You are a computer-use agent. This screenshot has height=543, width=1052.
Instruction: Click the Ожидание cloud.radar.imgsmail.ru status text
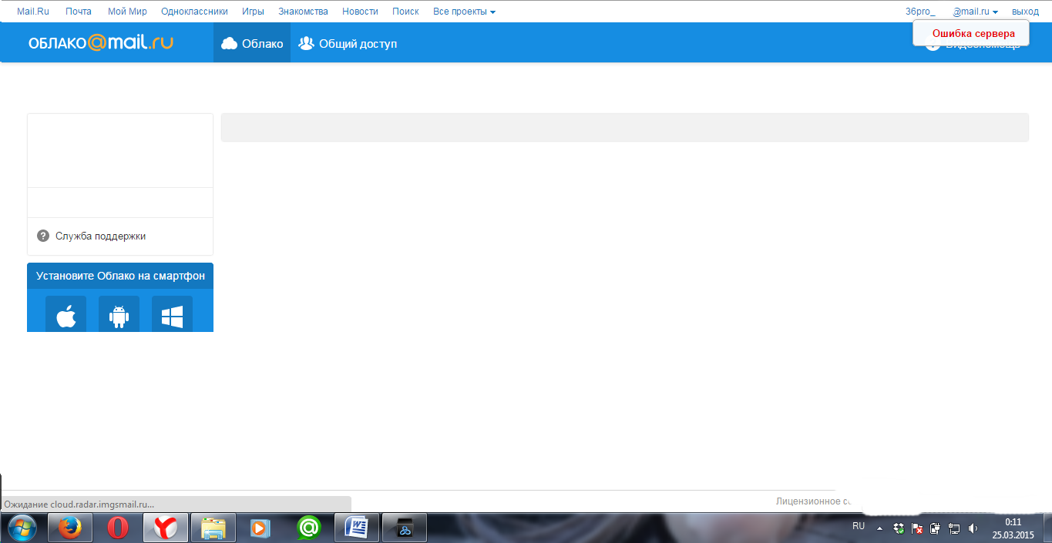79,504
